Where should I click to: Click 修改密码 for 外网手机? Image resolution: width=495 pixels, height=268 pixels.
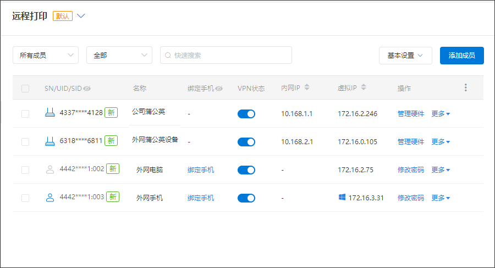(411, 198)
